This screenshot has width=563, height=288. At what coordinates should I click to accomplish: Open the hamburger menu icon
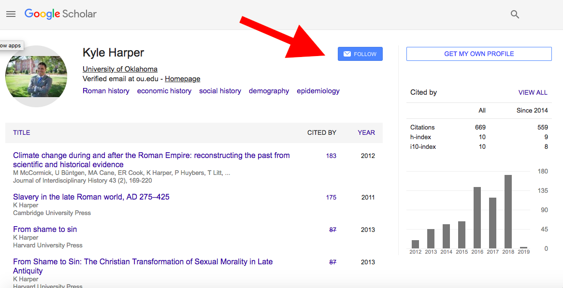click(x=11, y=14)
